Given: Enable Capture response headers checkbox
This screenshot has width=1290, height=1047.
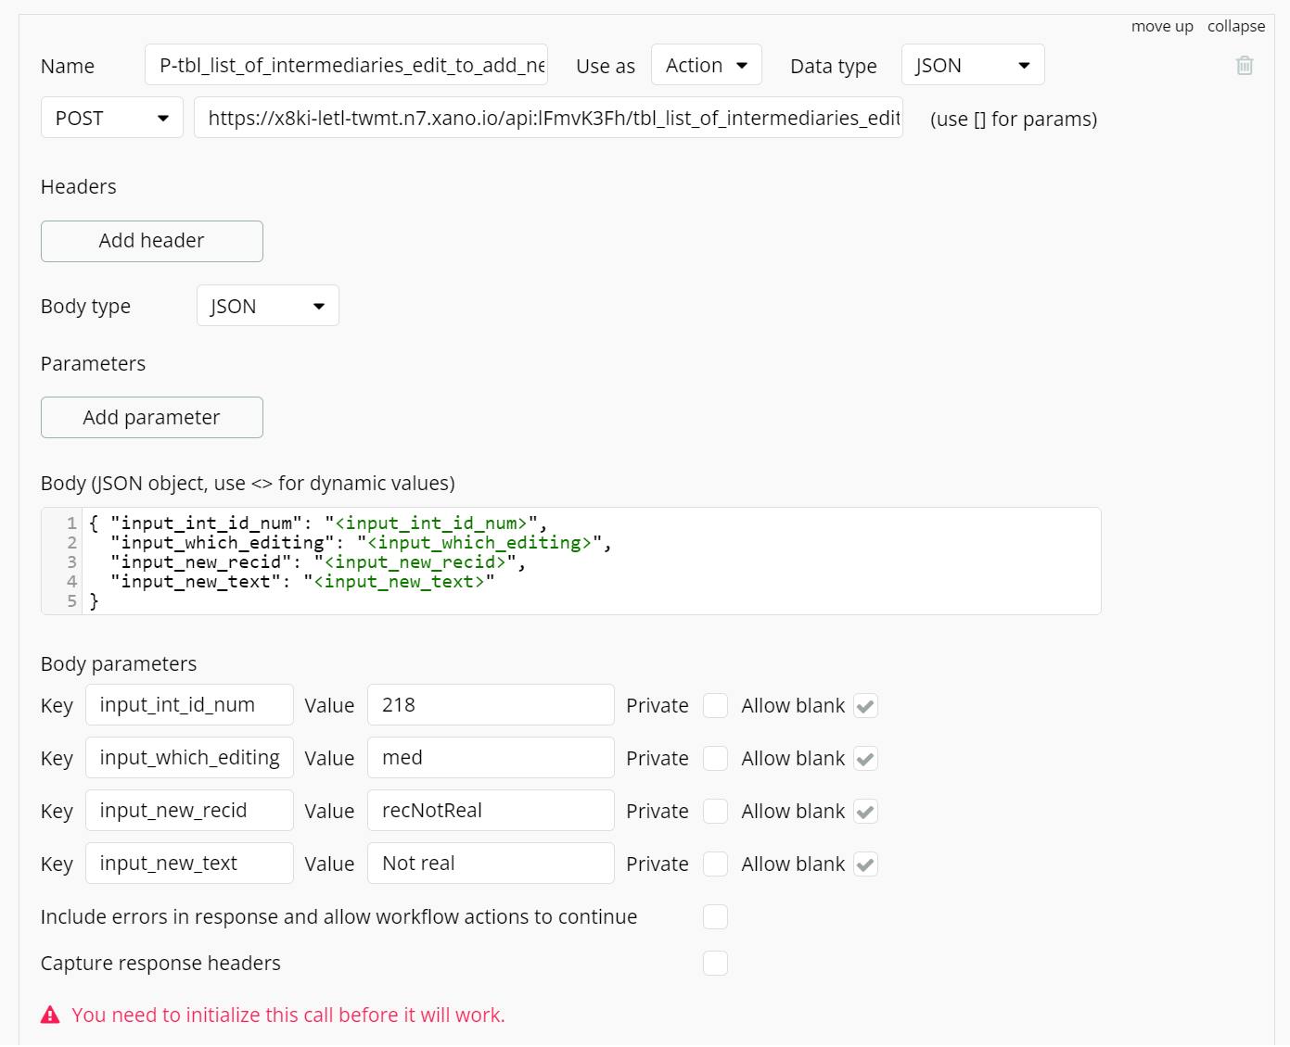Looking at the screenshot, I should click(x=715, y=964).
